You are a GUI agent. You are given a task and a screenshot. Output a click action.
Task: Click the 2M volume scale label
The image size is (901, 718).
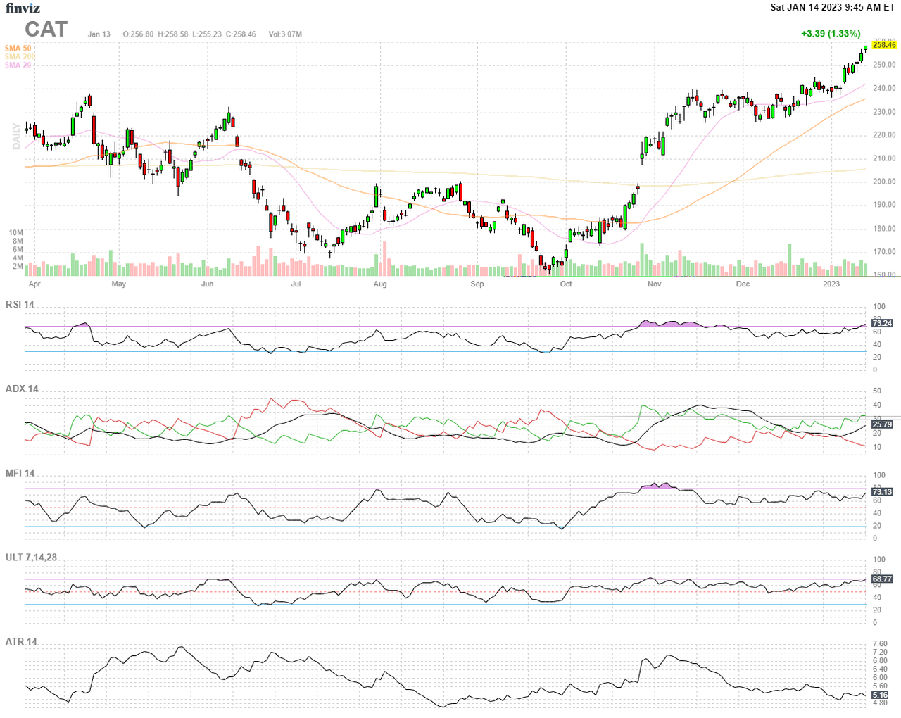click(x=18, y=267)
